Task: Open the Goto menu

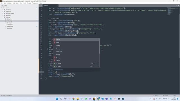Action: click(x=21, y=3)
